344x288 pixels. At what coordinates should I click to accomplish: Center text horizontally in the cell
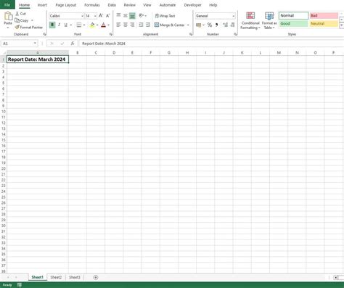pos(126,25)
